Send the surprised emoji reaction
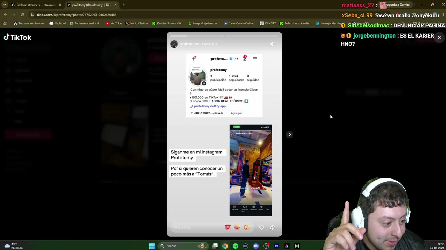The width and height of the screenshot is (446, 250). (x=246, y=227)
